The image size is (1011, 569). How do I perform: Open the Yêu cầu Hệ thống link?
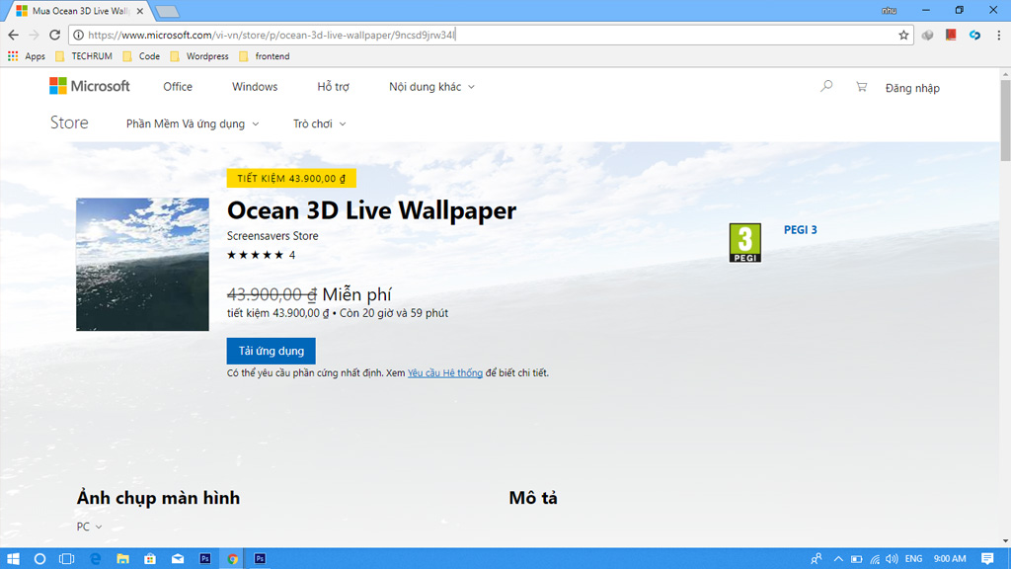click(445, 372)
